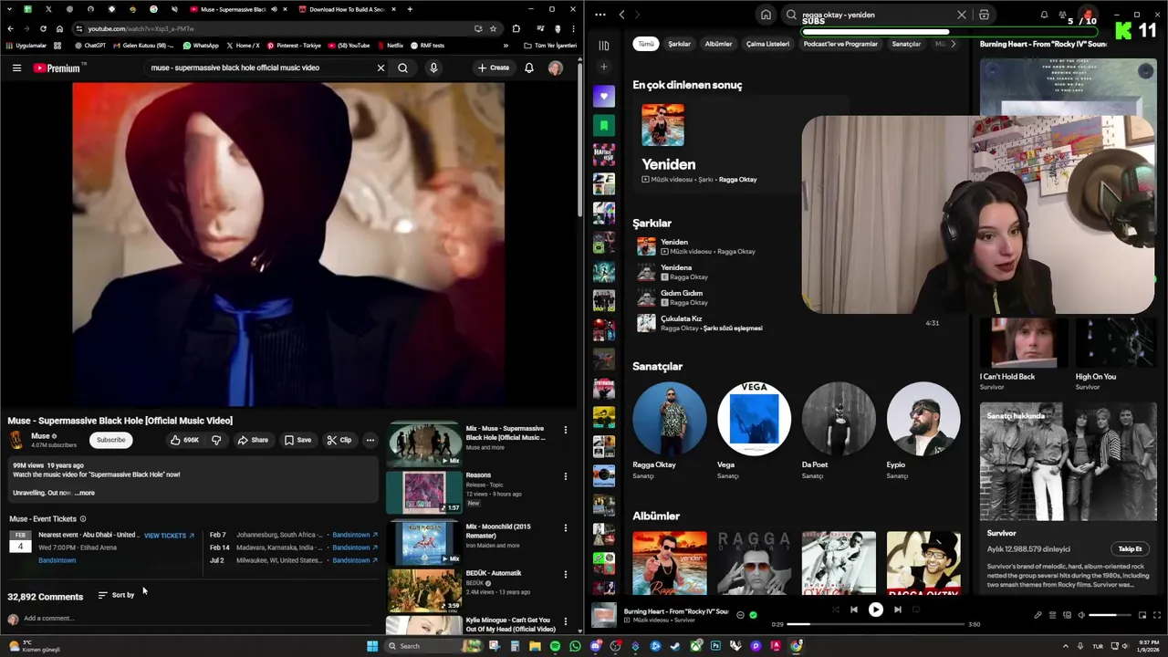Image resolution: width=1168 pixels, height=657 pixels.
Task: Open the comments Sort by menu
Action: coord(116,595)
